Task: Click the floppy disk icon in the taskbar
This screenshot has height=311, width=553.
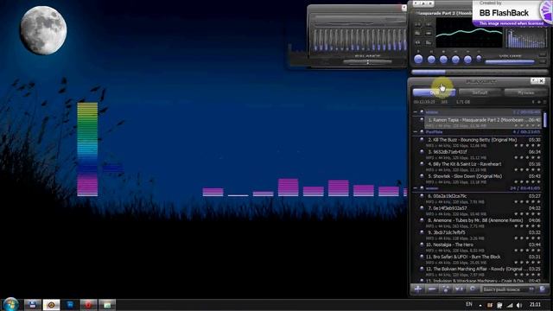Action: [x=33, y=305]
